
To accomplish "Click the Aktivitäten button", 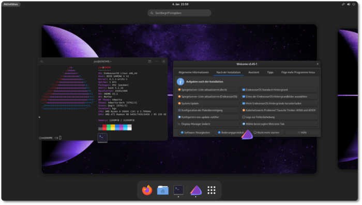I will click(x=11, y=4).
